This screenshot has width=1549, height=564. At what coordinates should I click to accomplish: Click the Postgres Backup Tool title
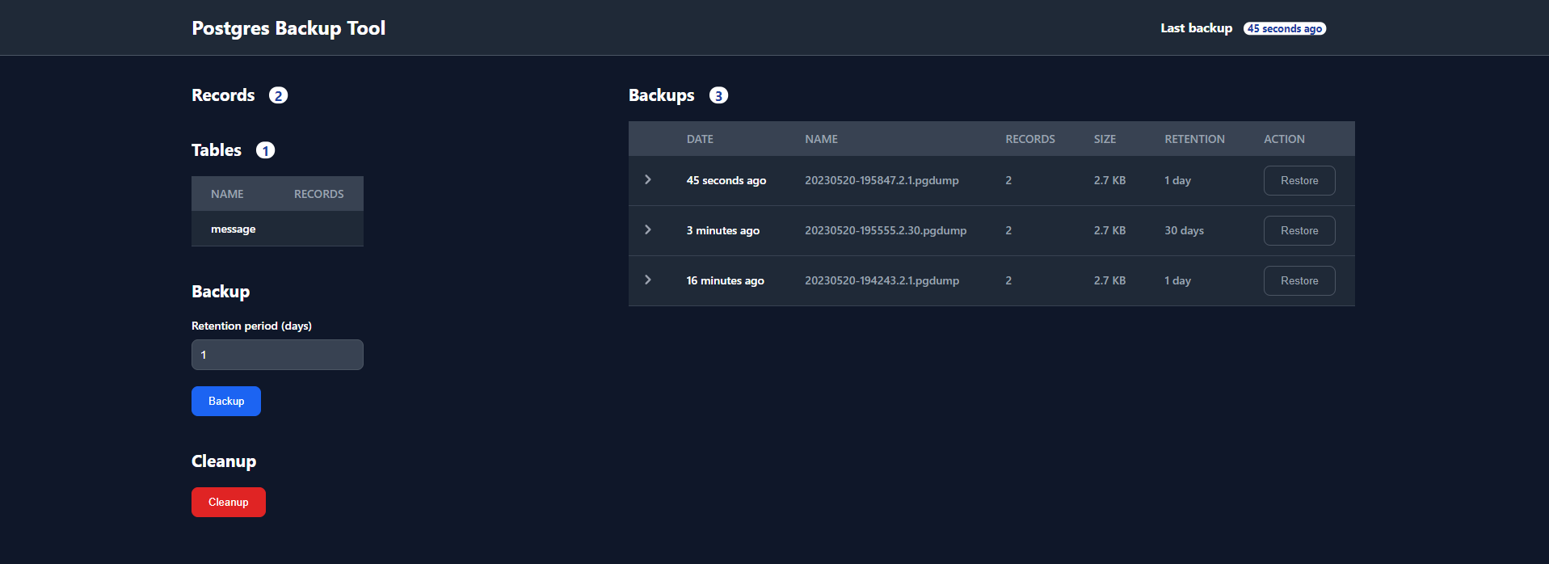click(x=288, y=28)
